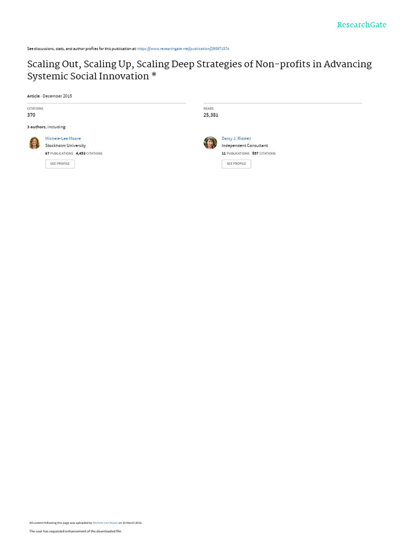Open Darcy J. Riddell author name link

tap(236, 138)
